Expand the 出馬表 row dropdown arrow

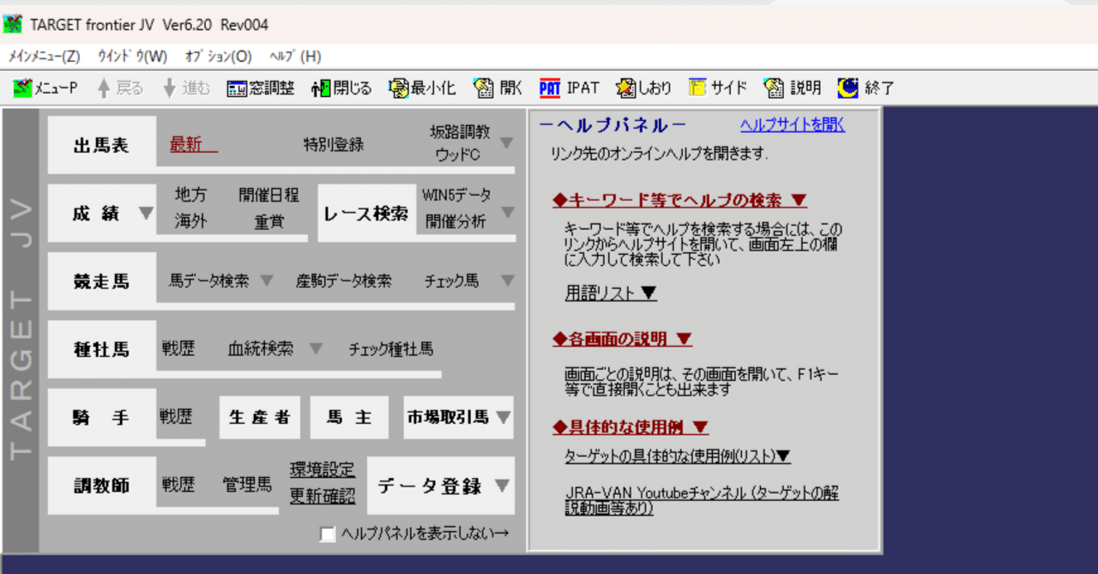coord(507,143)
